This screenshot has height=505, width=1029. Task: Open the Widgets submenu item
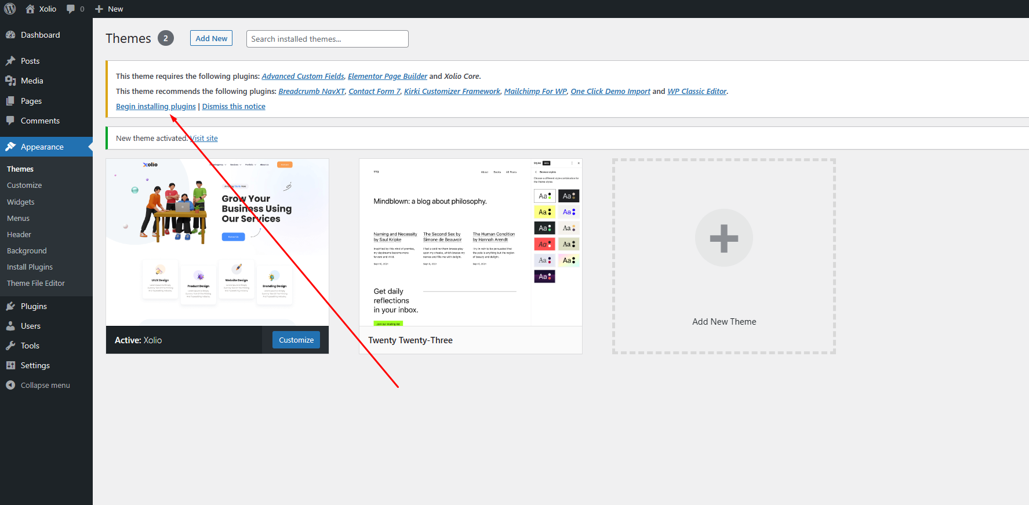(21, 202)
